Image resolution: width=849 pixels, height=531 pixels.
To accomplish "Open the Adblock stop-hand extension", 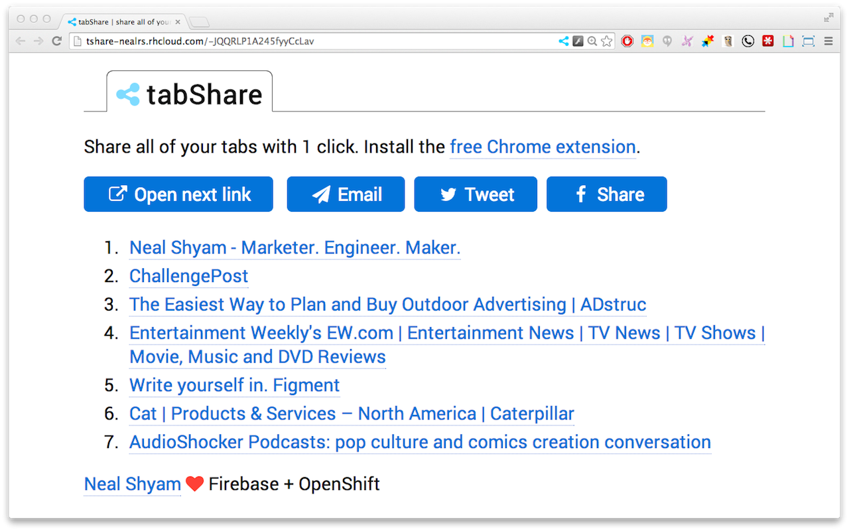I will pos(627,41).
